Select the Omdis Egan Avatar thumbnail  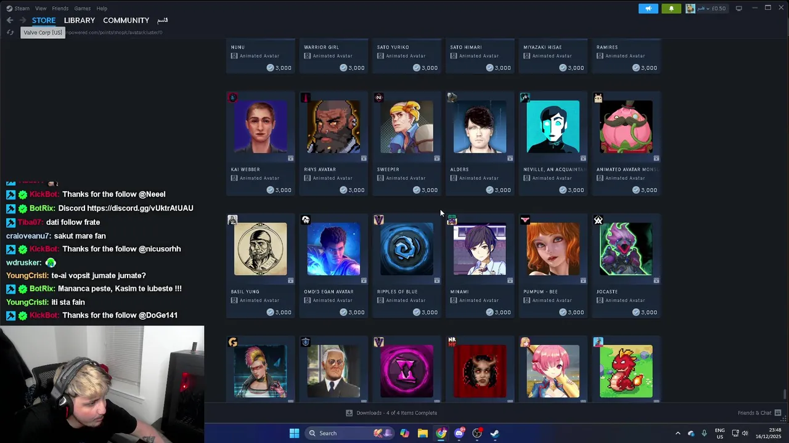pyautogui.click(x=333, y=249)
